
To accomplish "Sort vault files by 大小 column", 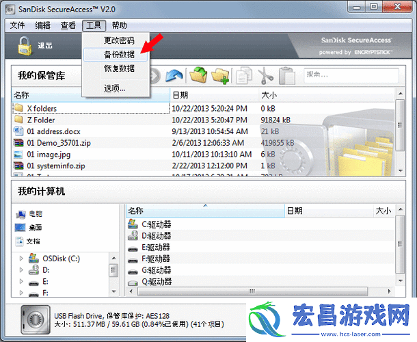I will tap(327, 95).
